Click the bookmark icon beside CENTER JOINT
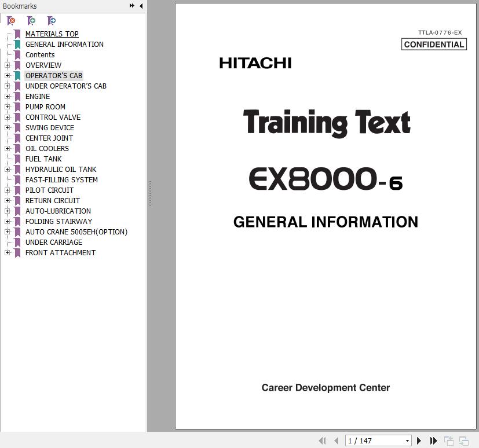The image size is (479, 448). point(18,138)
